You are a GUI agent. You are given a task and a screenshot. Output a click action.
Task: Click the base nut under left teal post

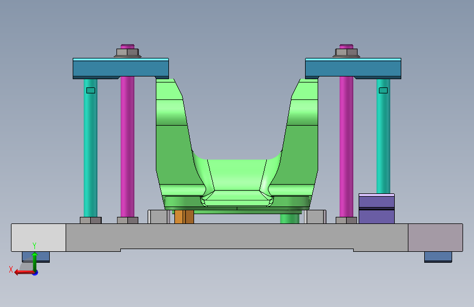[x=91, y=221]
